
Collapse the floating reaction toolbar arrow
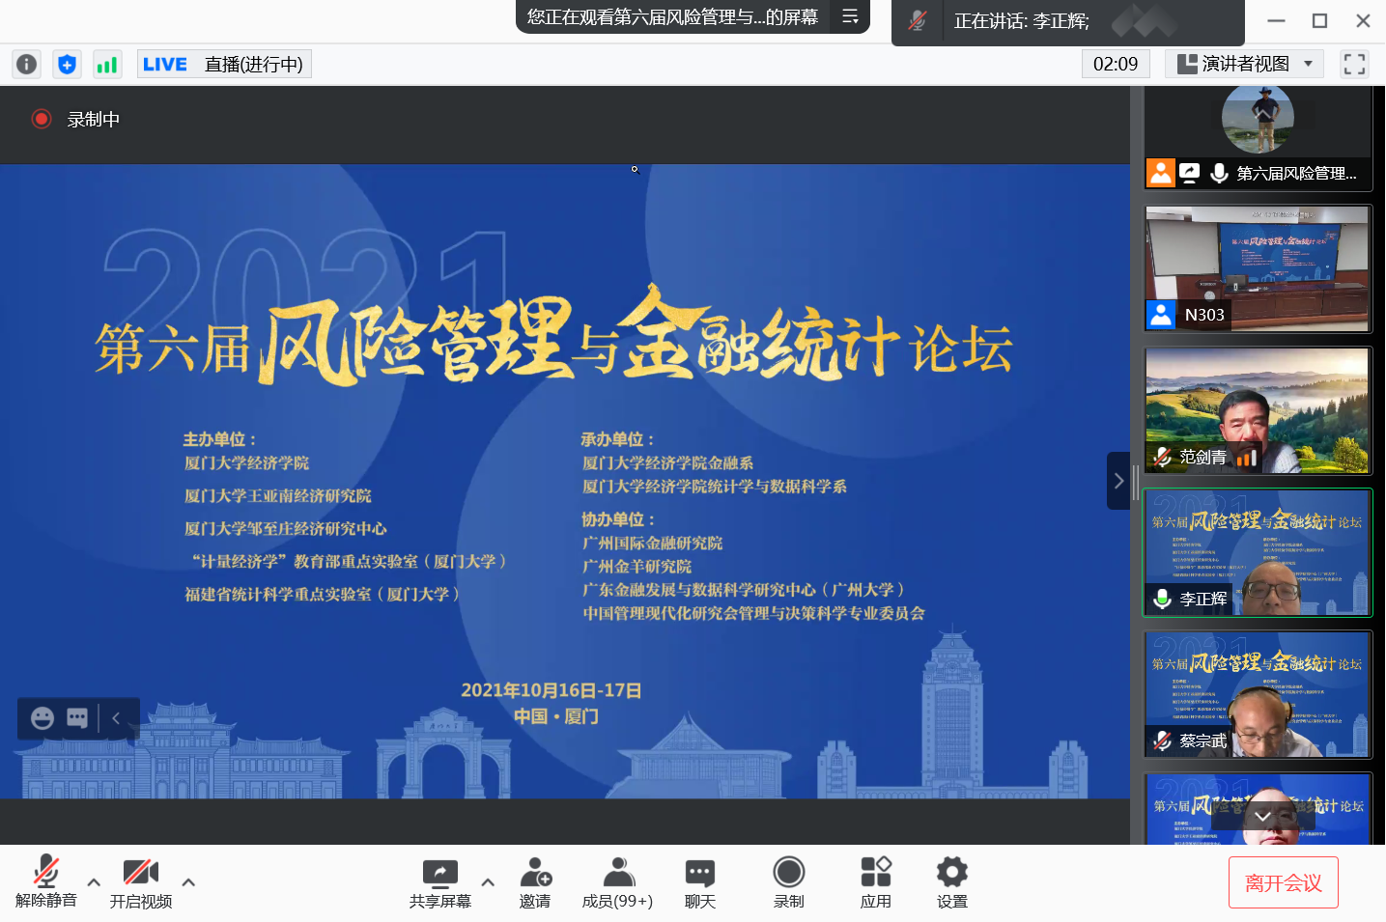point(116,717)
